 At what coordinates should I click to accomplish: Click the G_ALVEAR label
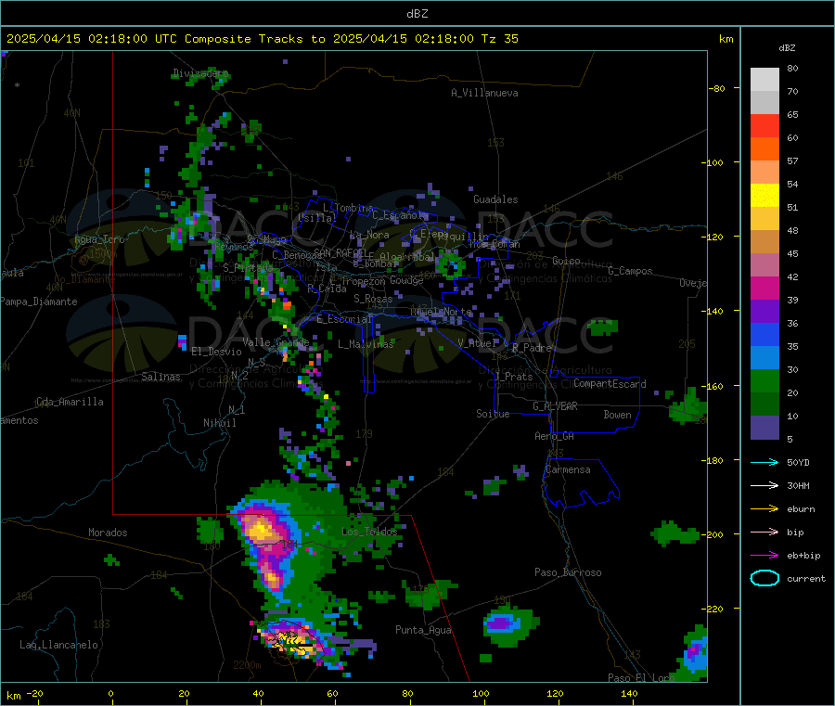point(555,406)
